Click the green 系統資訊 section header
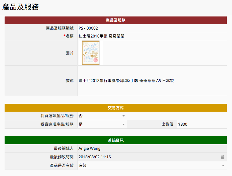 coord(116,140)
